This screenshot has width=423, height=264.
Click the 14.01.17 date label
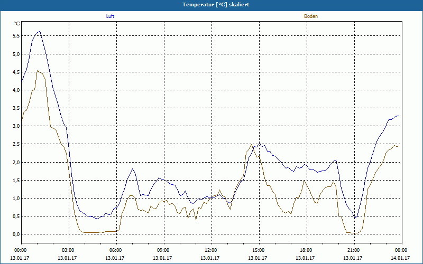pos(400,258)
